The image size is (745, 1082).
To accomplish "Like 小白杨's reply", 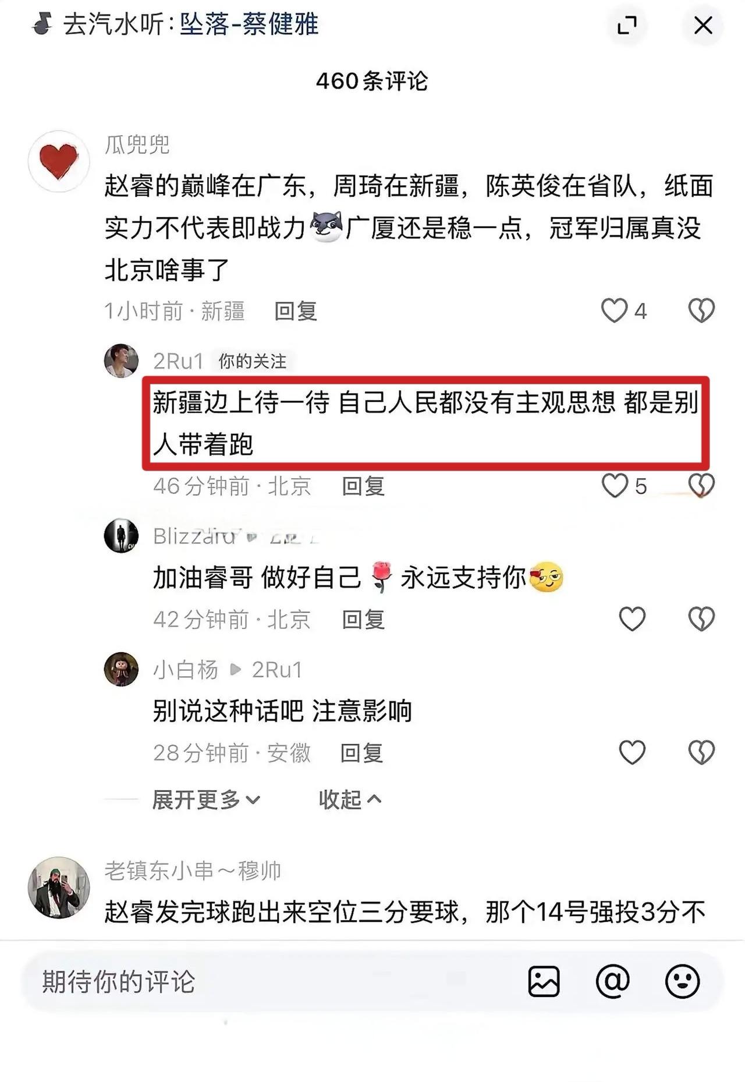I will [x=632, y=752].
